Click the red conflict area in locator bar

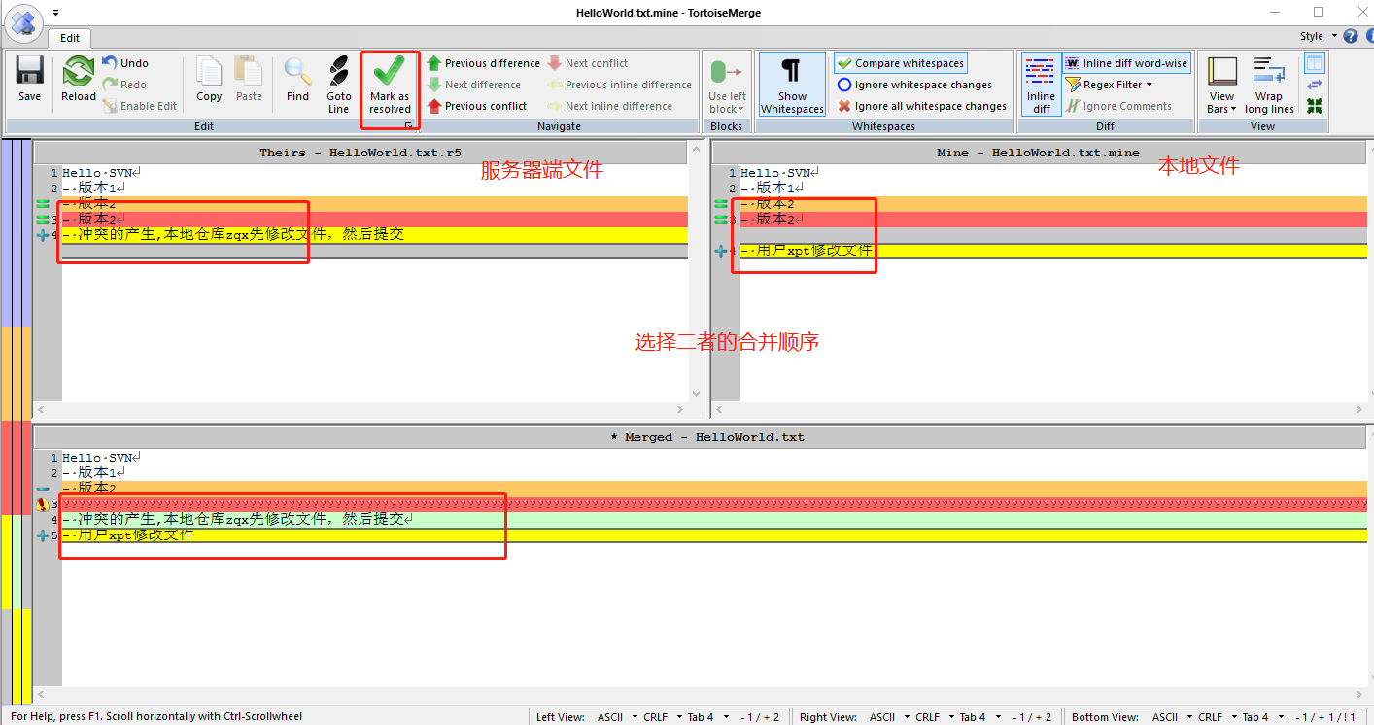16,467
